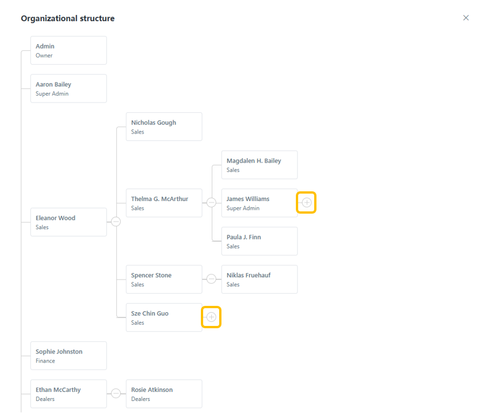Collapse Thelma G. McArthur's subordinates

[211, 202]
